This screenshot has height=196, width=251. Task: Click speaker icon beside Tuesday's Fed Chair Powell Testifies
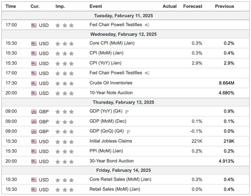[147, 25]
